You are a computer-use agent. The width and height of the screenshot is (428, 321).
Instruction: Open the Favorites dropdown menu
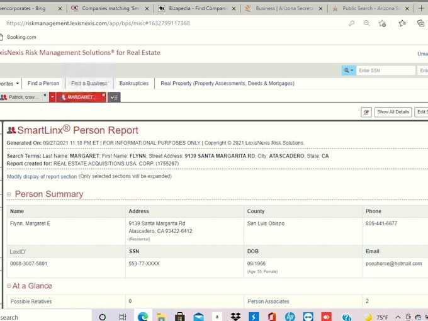pos(10,84)
